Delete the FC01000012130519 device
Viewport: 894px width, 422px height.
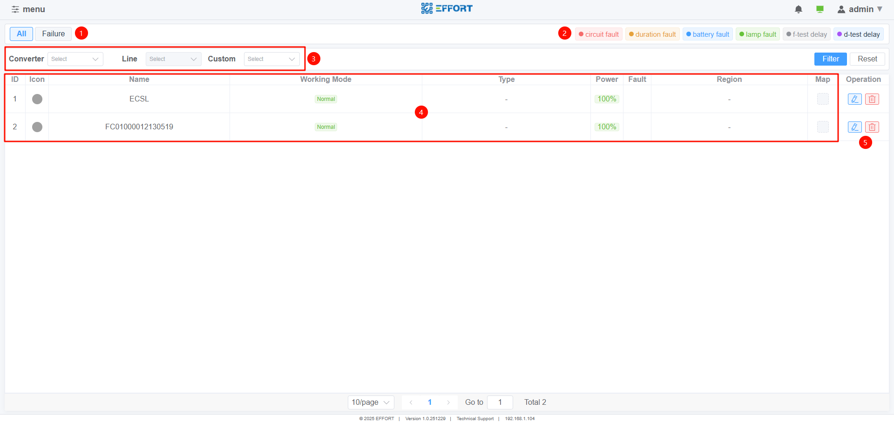(872, 127)
